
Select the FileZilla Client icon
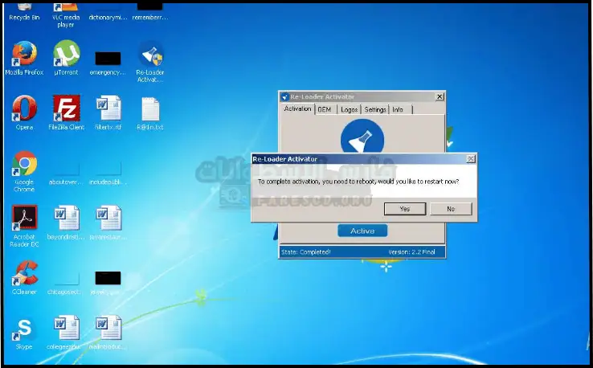[66, 109]
